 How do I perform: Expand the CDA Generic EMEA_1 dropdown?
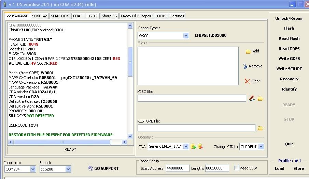186,147
